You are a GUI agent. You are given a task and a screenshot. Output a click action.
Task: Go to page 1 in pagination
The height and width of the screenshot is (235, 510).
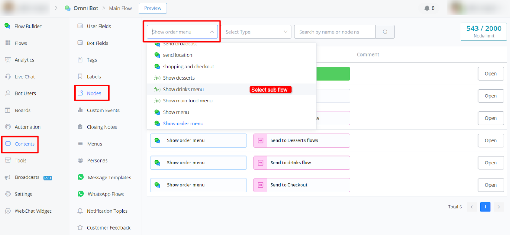tap(485, 207)
